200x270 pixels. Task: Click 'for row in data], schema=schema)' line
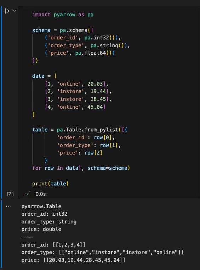coord(81,168)
